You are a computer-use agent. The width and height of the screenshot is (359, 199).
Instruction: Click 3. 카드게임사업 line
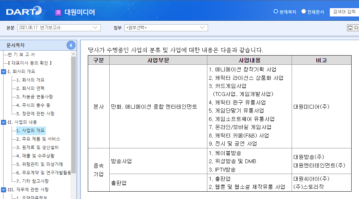point(227,86)
